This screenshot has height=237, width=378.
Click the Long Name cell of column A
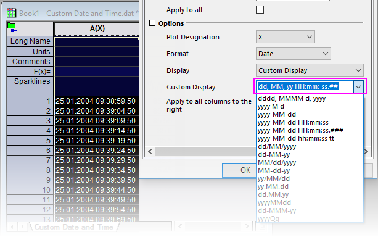(x=97, y=41)
